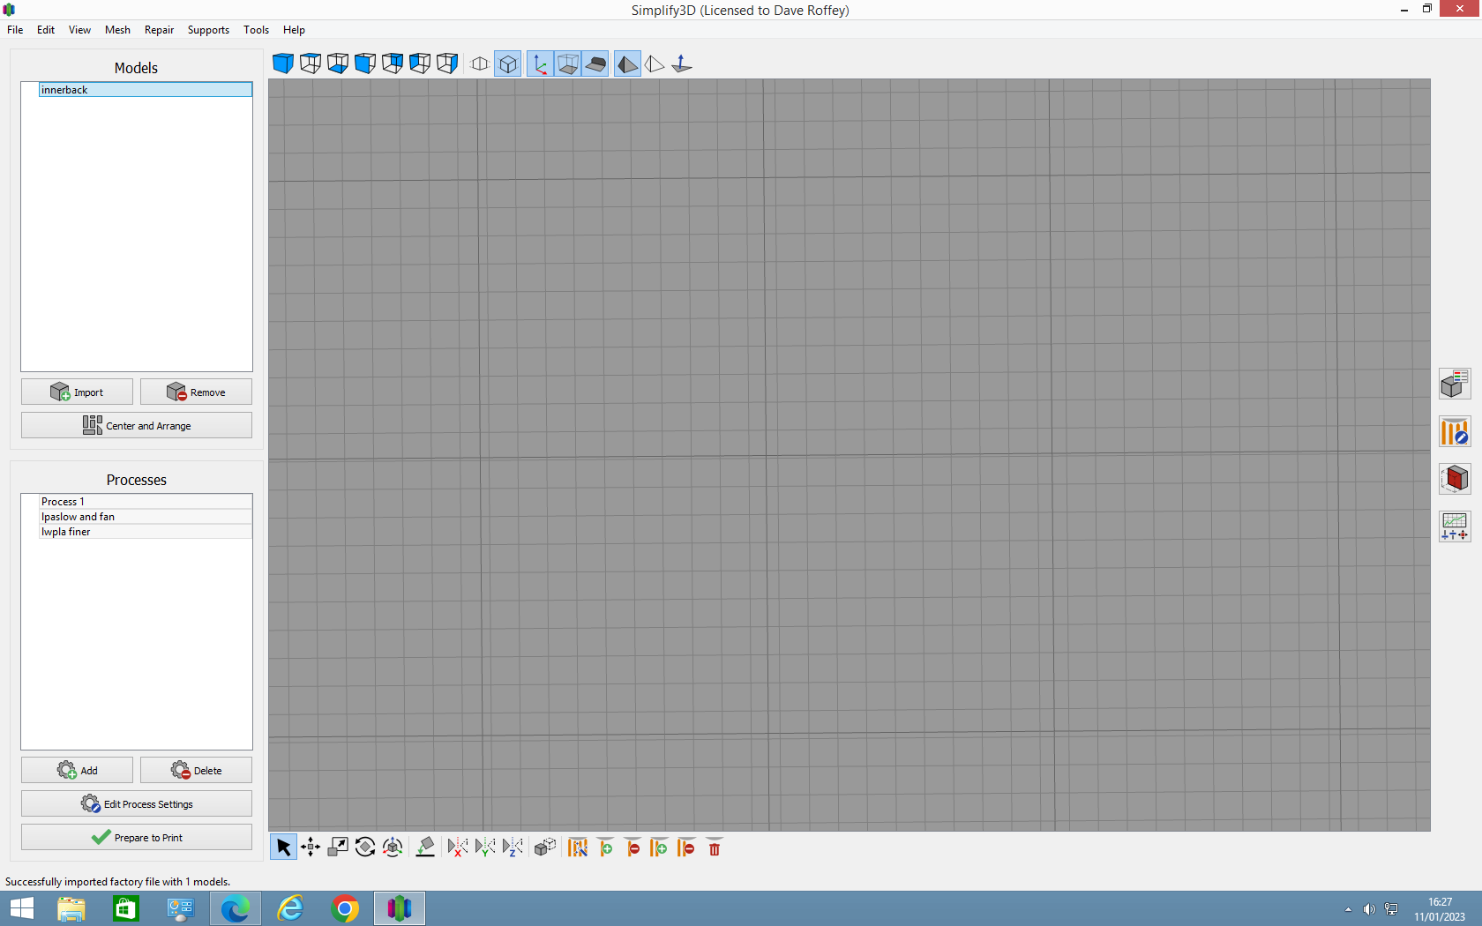Enable perspective projection view
Image resolution: width=1482 pixels, height=926 pixels.
click(x=480, y=63)
